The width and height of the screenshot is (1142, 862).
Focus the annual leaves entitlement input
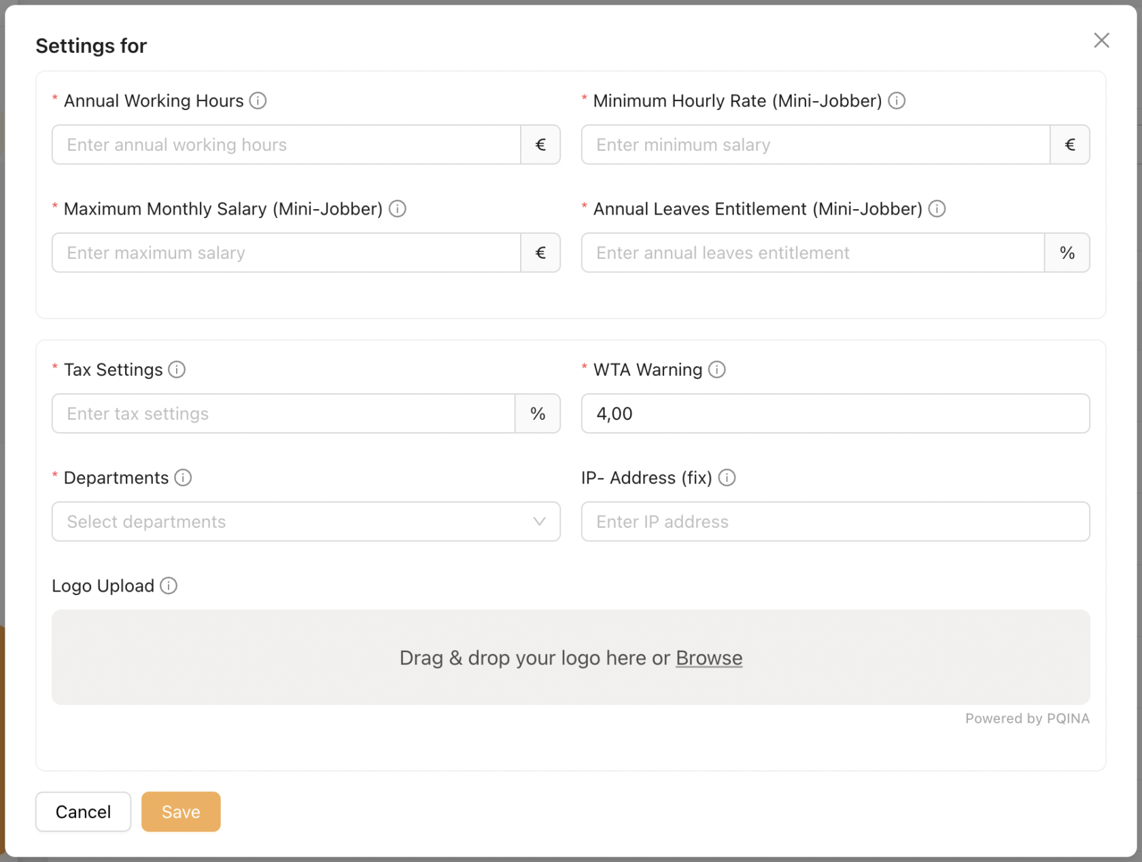[x=812, y=253]
